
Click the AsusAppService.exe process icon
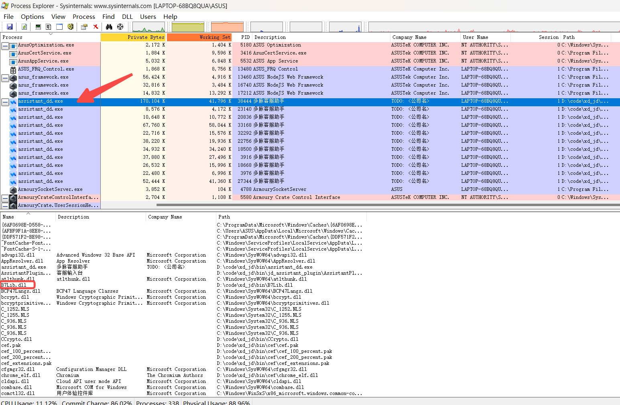pos(13,62)
